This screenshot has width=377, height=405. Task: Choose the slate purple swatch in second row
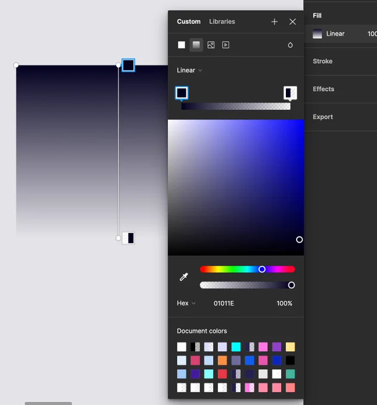[236, 360]
